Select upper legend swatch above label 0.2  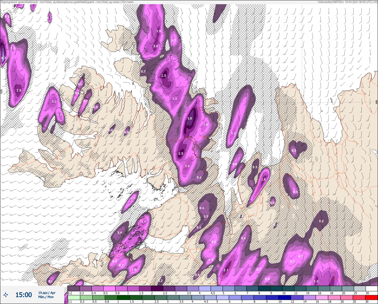coord(74,288)
